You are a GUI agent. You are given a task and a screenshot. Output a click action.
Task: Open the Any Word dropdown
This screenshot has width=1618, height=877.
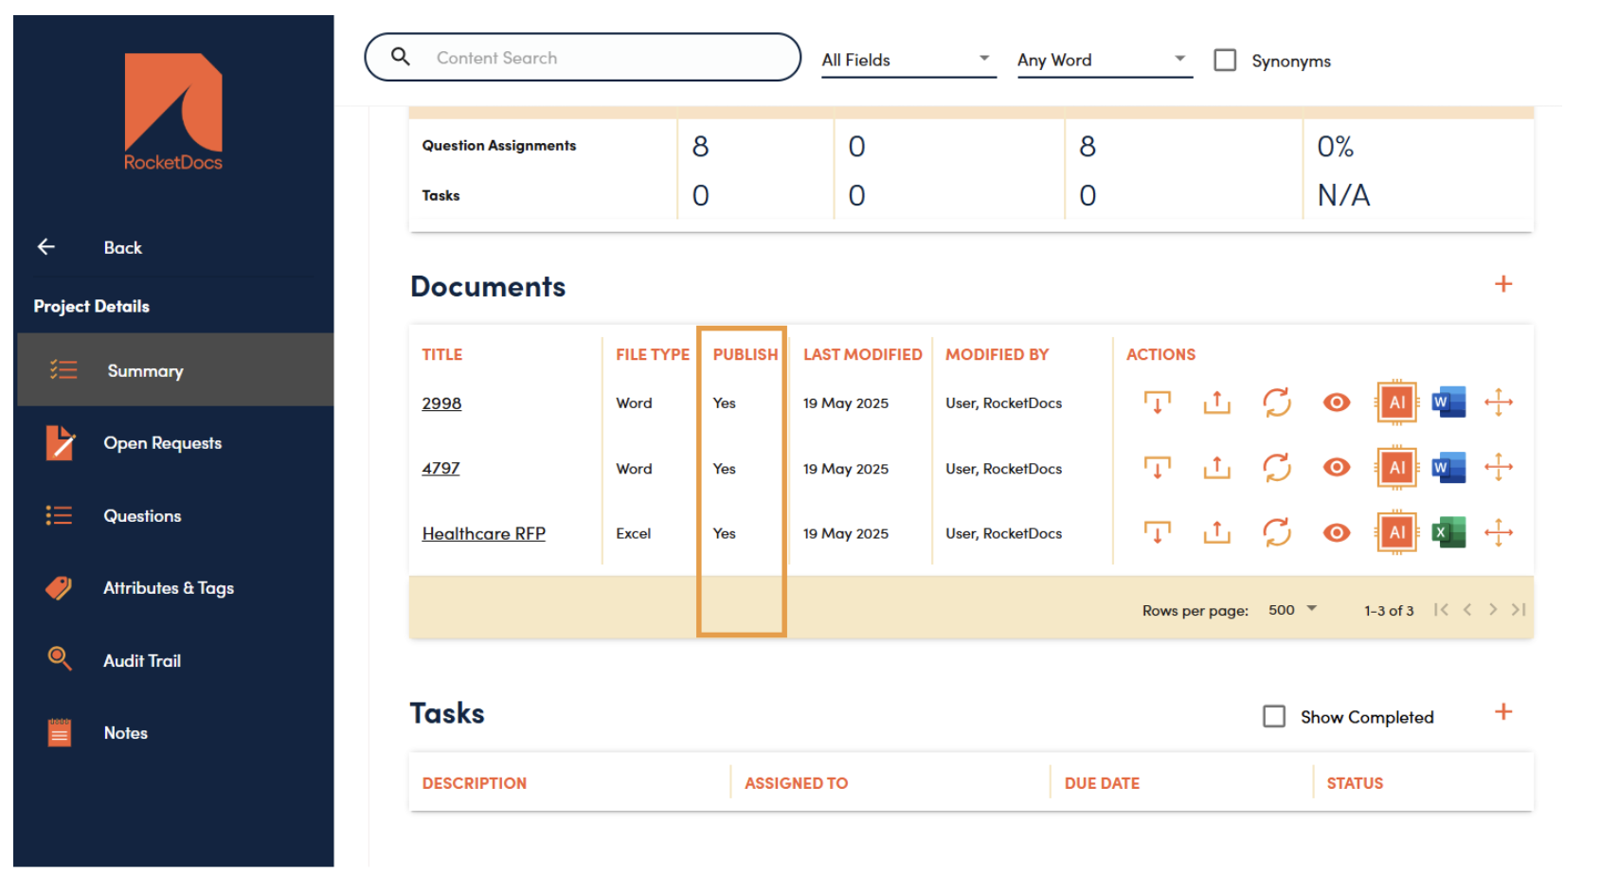coord(1105,60)
